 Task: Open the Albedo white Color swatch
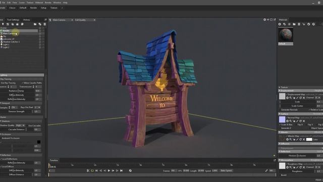click(x=309, y=140)
